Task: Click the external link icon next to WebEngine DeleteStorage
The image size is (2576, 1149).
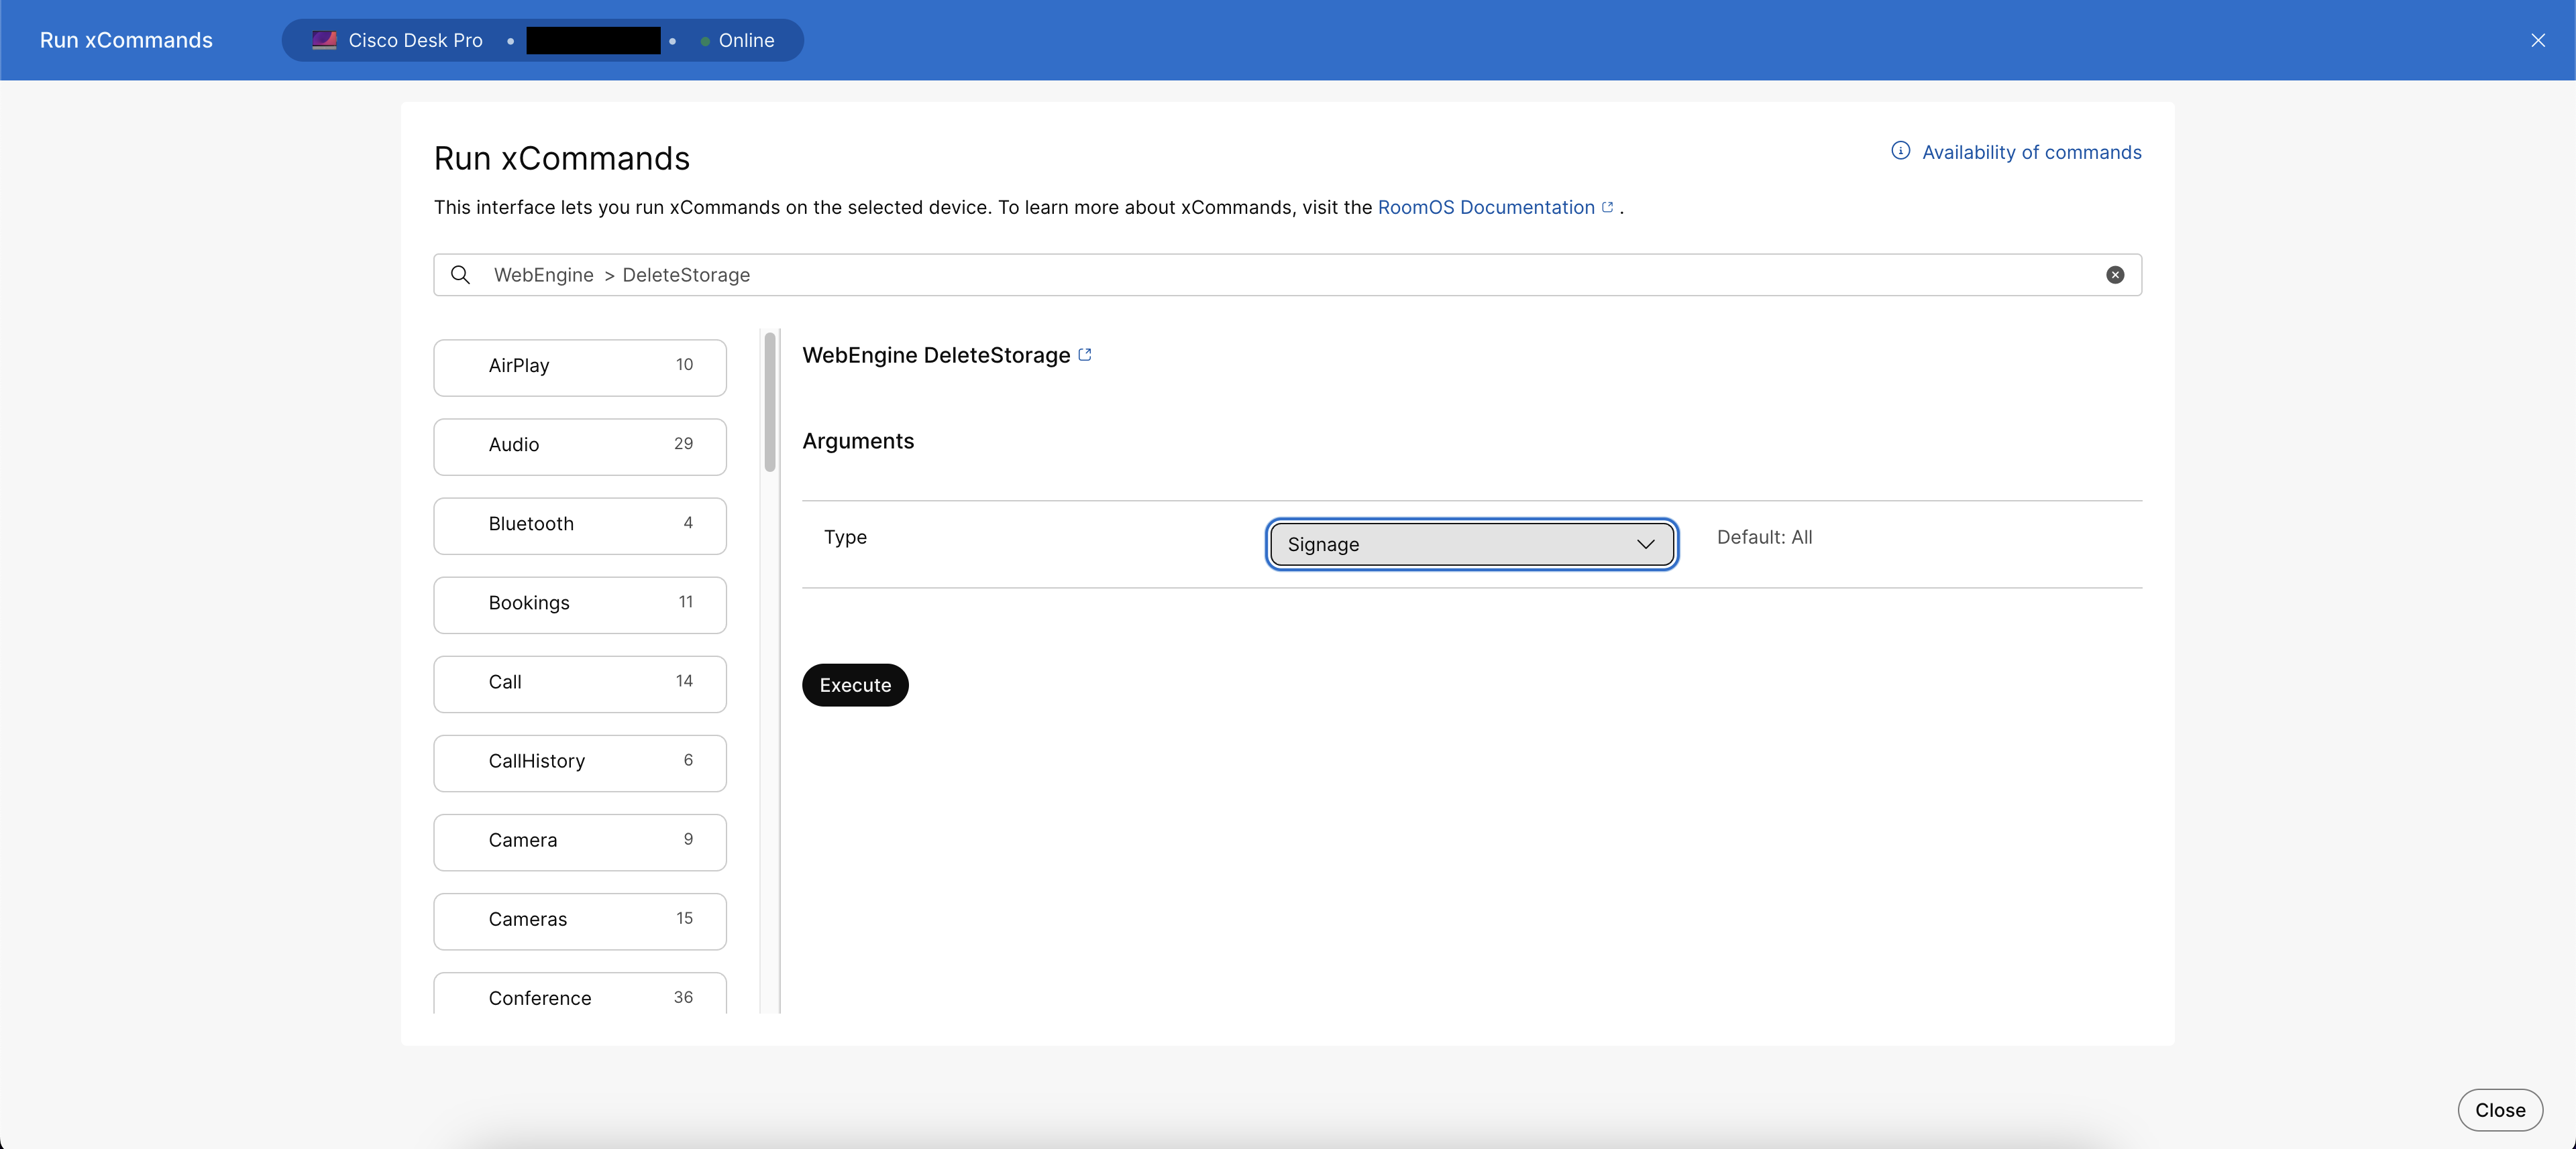Action: click(1085, 354)
